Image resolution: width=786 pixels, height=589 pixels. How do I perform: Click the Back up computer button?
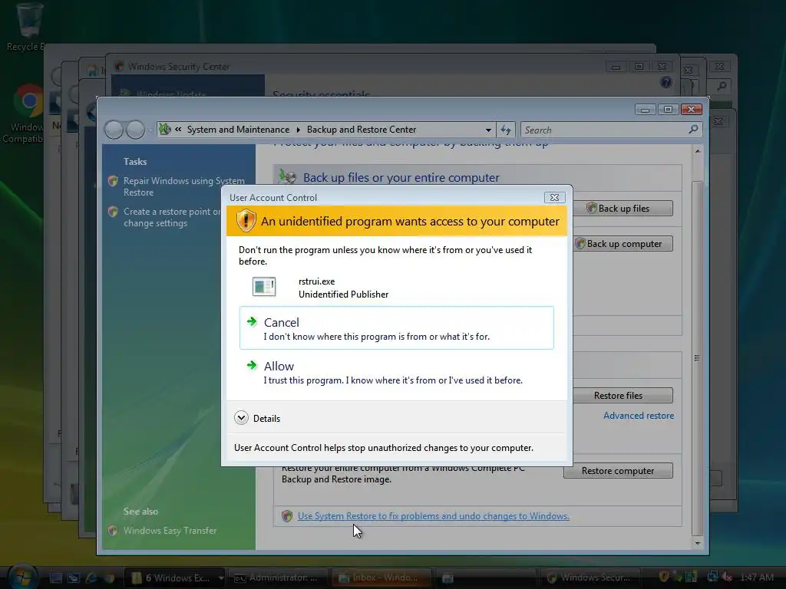pos(623,244)
